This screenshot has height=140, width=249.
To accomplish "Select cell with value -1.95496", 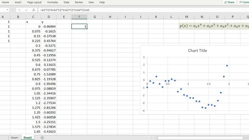I will click(49, 84).
